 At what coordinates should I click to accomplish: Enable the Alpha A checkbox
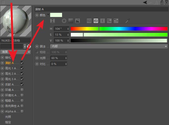point(22,111)
